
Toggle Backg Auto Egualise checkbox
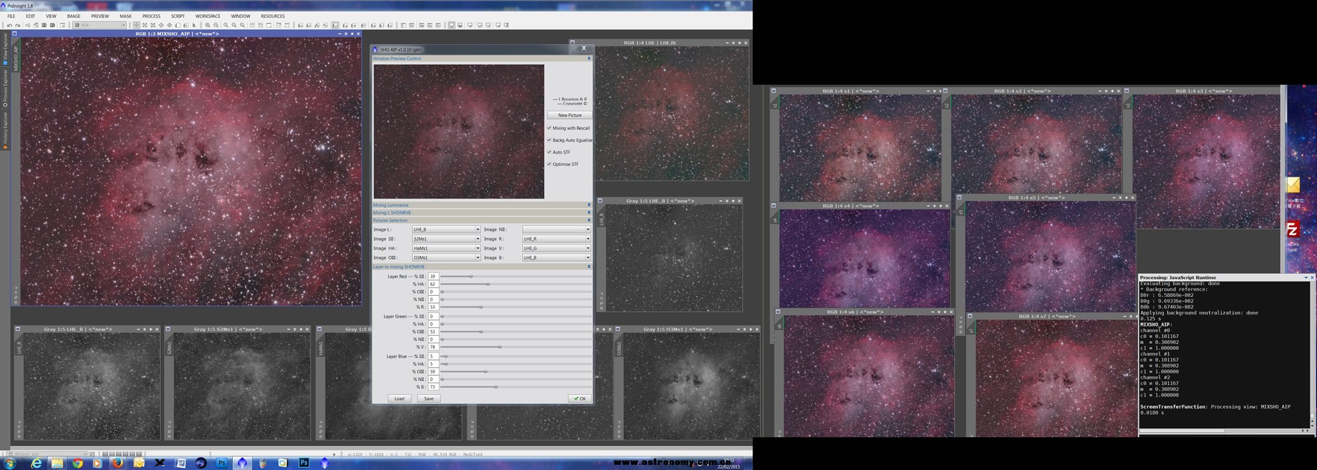click(x=549, y=140)
